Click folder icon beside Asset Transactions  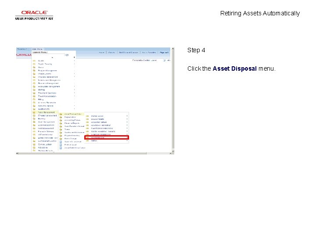tap(61, 114)
